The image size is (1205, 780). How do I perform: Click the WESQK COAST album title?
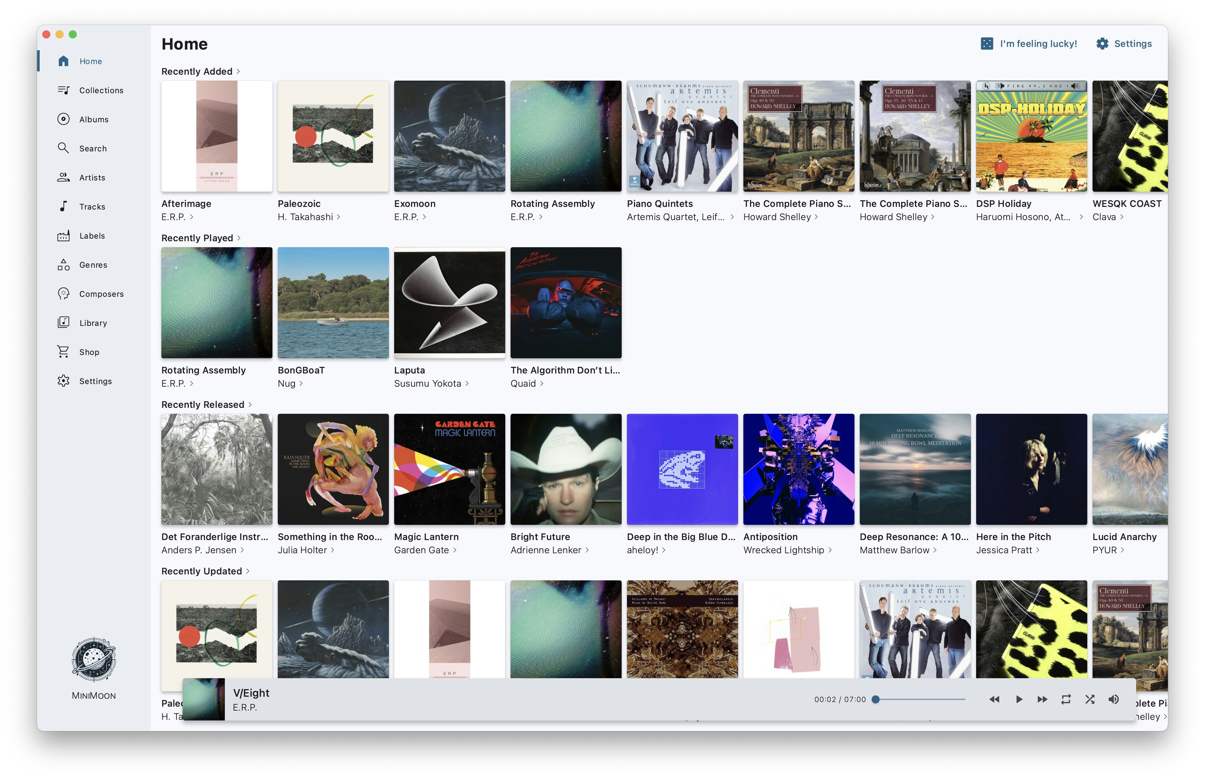click(1127, 204)
